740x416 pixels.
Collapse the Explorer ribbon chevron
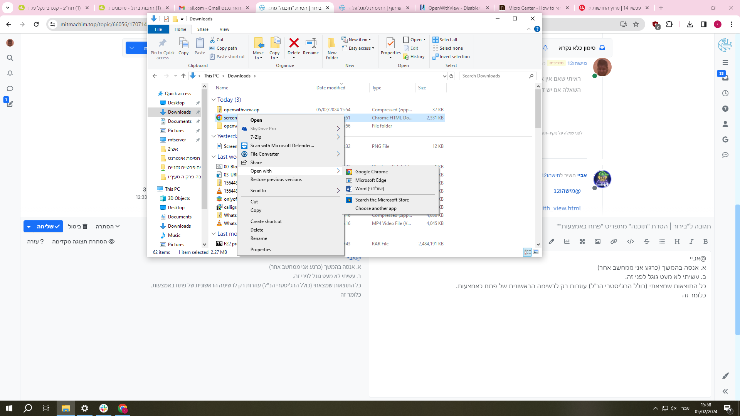(529, 29)
